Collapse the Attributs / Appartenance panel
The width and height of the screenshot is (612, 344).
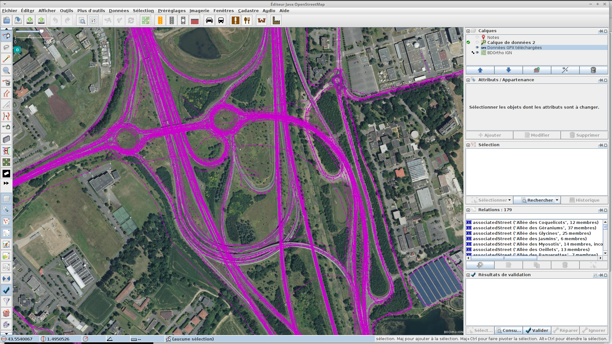[468, 80]
